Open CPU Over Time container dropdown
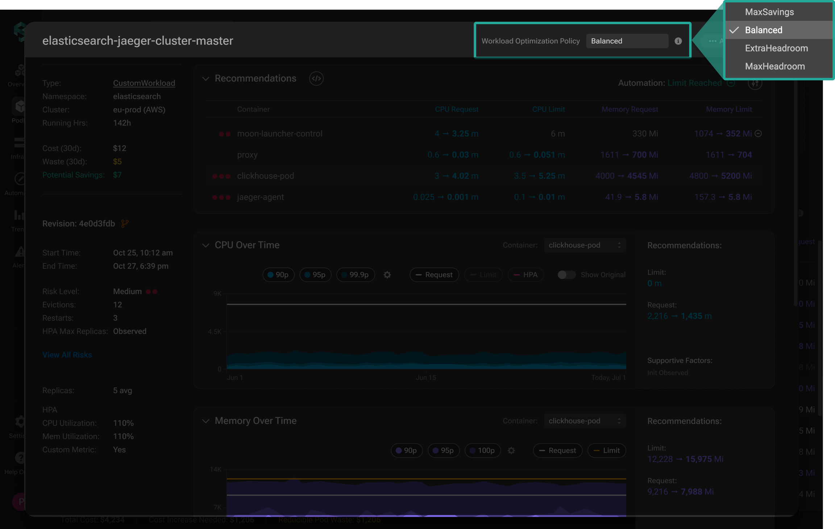Screen dimensions: 835x529 pyautogui.click(x=585, y=245)
